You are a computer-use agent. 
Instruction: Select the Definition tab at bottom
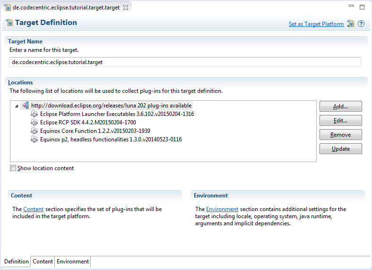[17, 262]
